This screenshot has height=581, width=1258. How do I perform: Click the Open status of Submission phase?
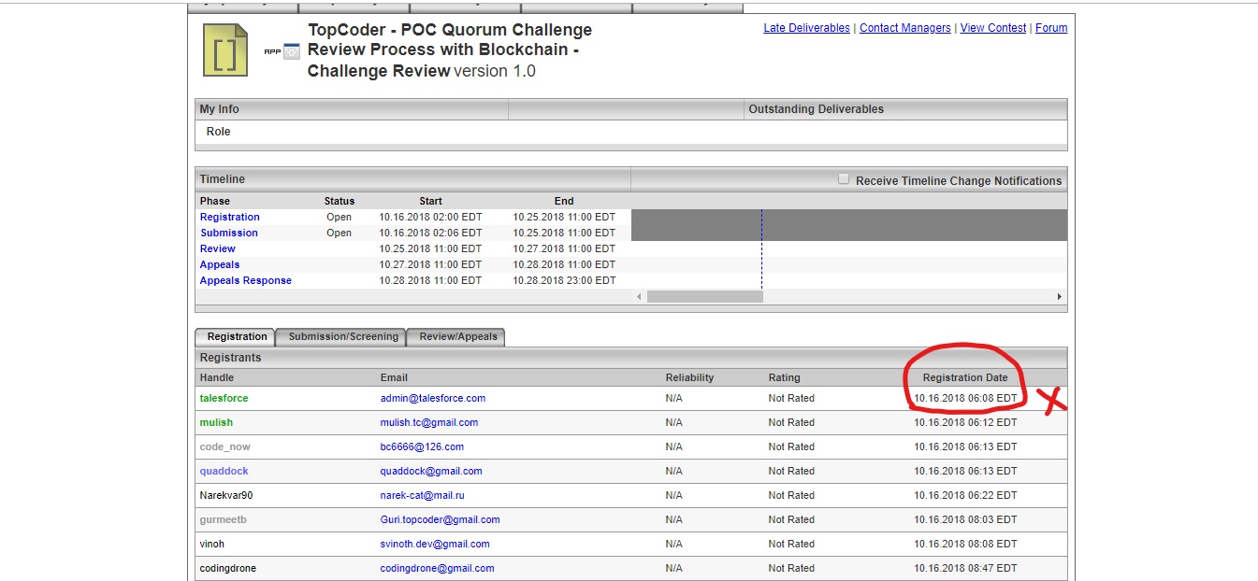pos(340,233)
